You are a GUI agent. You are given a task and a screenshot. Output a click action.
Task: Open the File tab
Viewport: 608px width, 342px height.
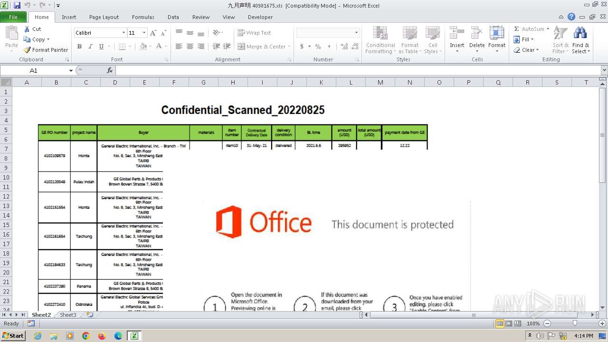tap(13, 17)
